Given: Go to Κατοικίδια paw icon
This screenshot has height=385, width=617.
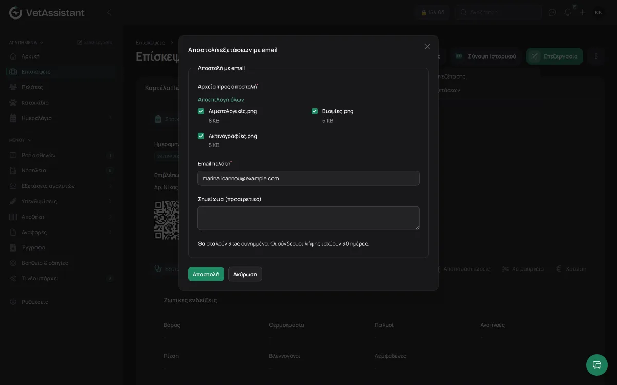Looking at the screenshot, I should pos(13,103).
